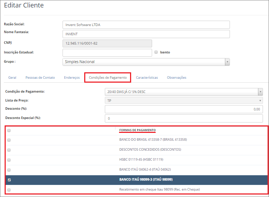
Task: Click the 20/40 DIAS JÁ C/ 5% DESC value
Action: 126,92
